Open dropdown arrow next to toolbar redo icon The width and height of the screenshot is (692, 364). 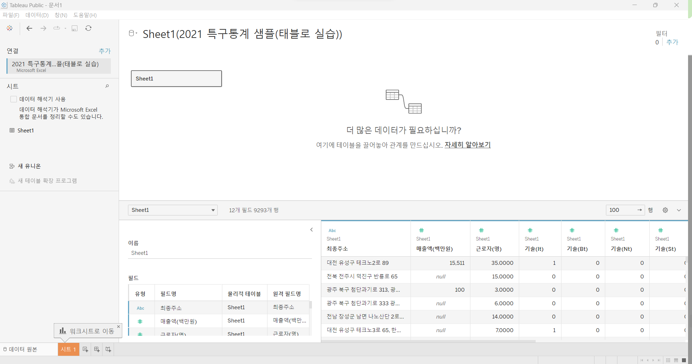tap(65, 28)
